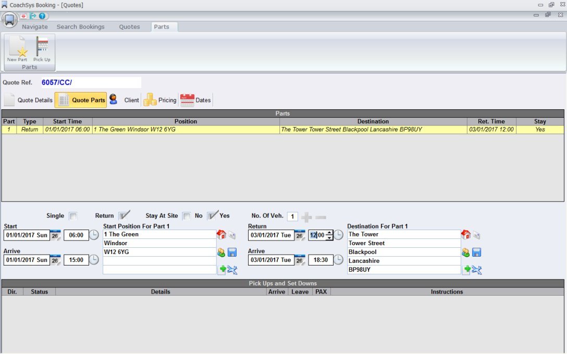Switch to the Quote Parts section

[x=81, y=100]
